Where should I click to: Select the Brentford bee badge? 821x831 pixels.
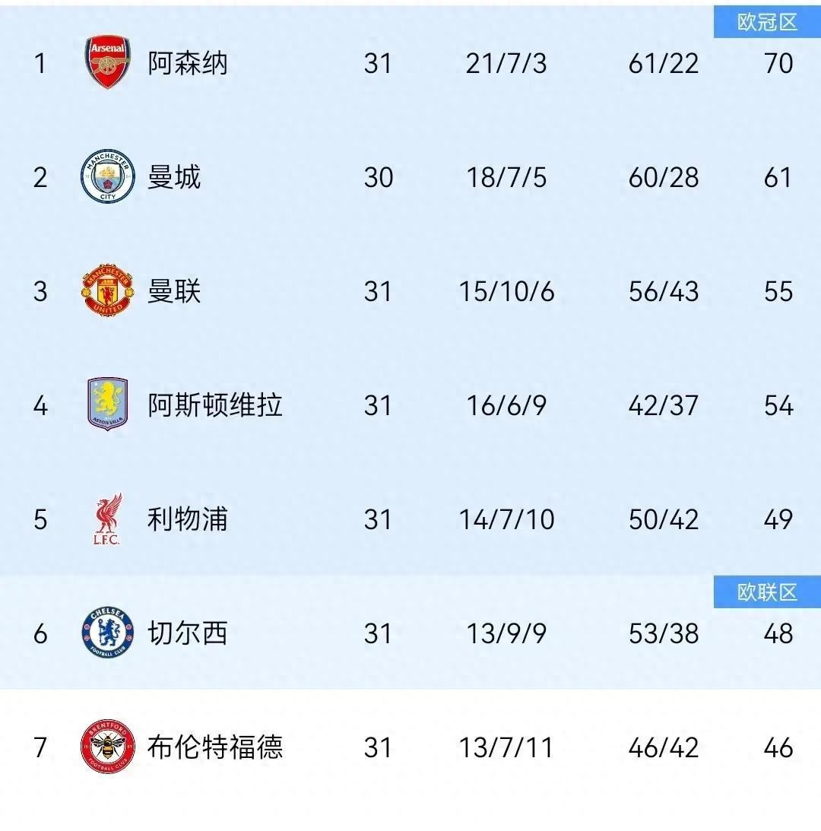(107, 747)
